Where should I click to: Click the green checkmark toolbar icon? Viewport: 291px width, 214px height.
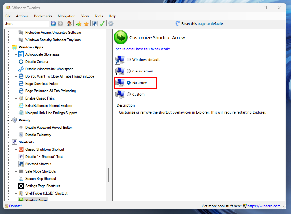coord(102,23)
